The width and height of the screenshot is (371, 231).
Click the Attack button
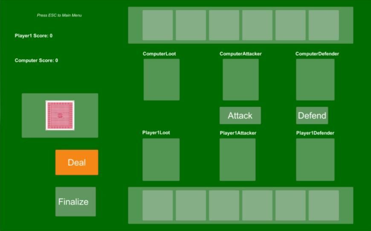coord(240,115)
